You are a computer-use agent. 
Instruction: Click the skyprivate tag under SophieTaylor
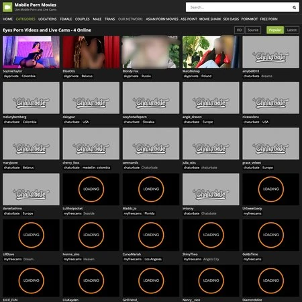11,76
